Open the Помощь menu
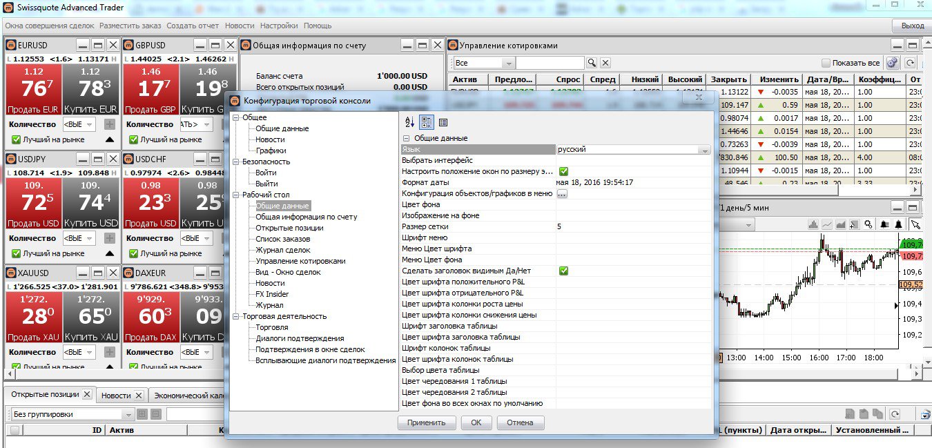 318,26
